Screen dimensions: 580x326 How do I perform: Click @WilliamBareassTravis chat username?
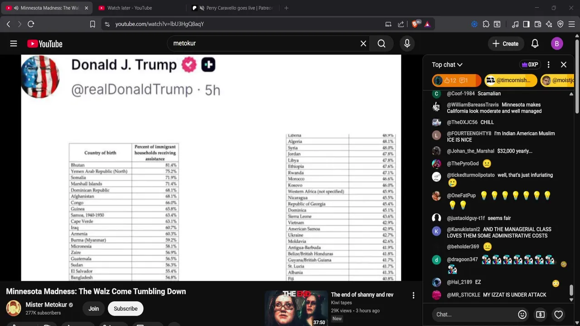coord(473,105)
